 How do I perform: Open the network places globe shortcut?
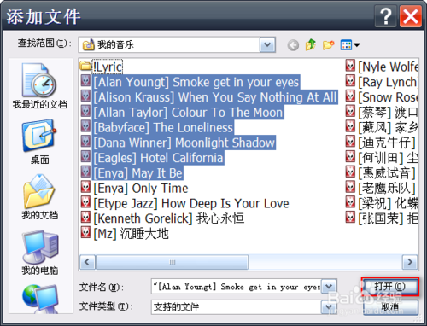click(40, 299)
